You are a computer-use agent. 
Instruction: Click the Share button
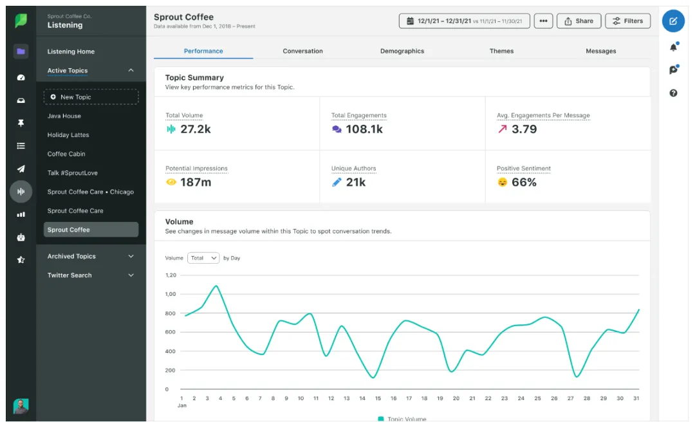[579, 21]
